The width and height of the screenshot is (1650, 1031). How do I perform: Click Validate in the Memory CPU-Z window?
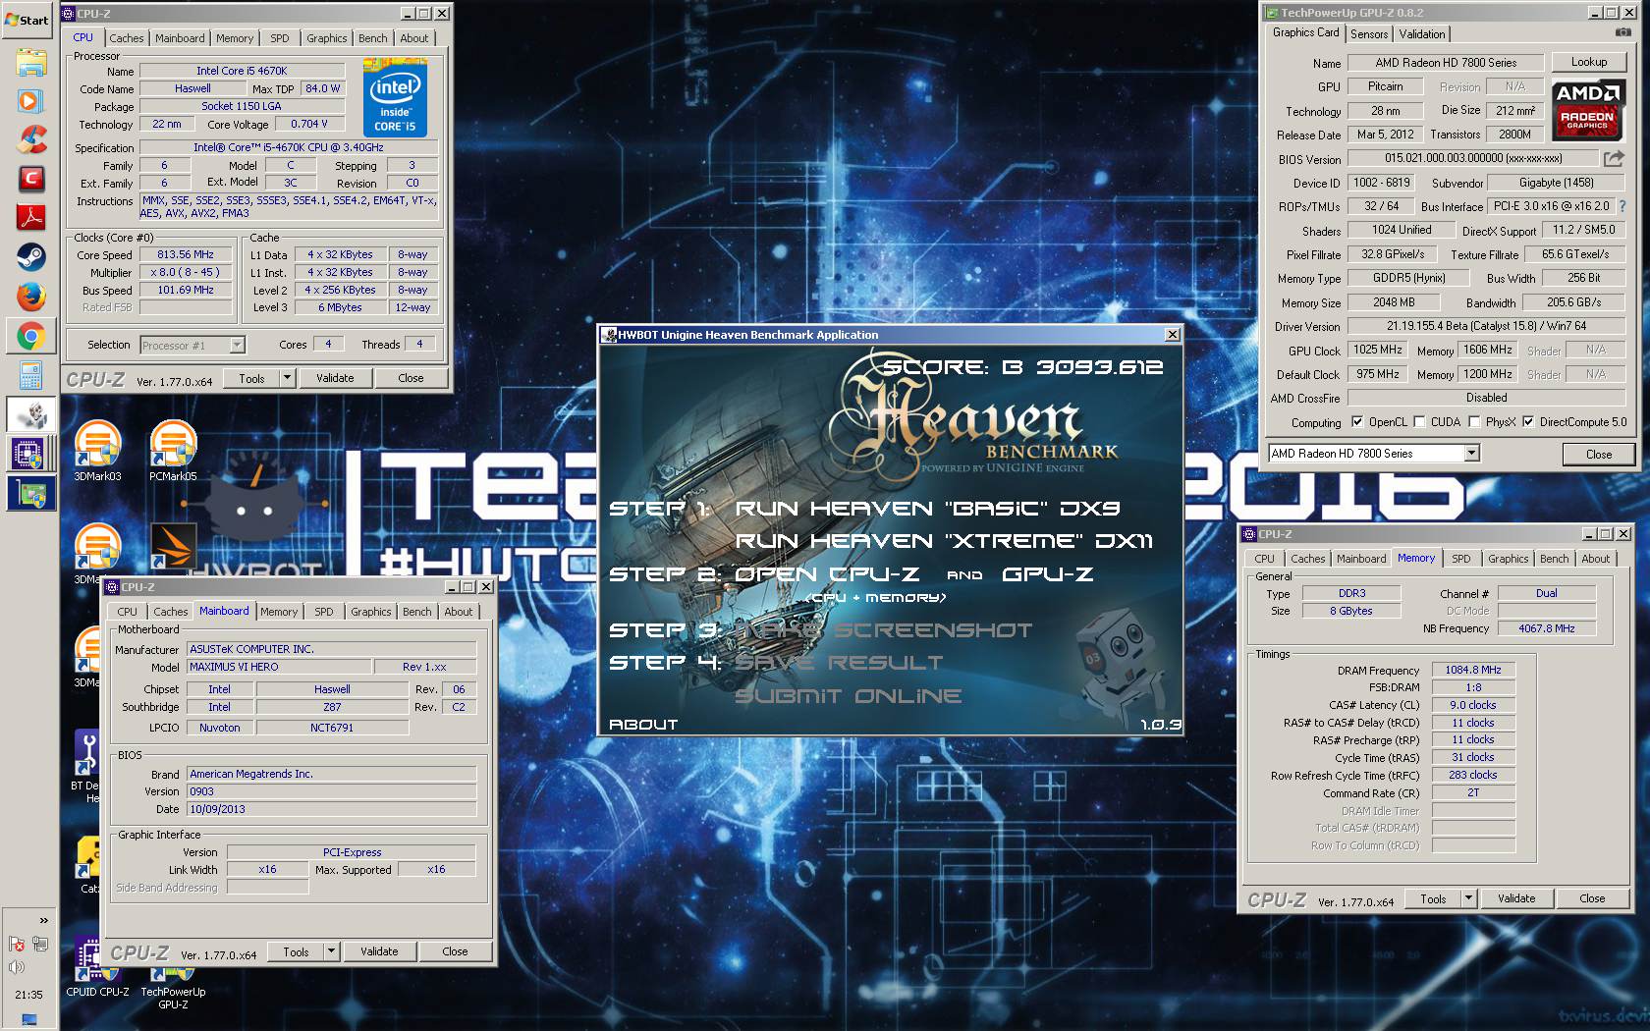(1516, 898)
